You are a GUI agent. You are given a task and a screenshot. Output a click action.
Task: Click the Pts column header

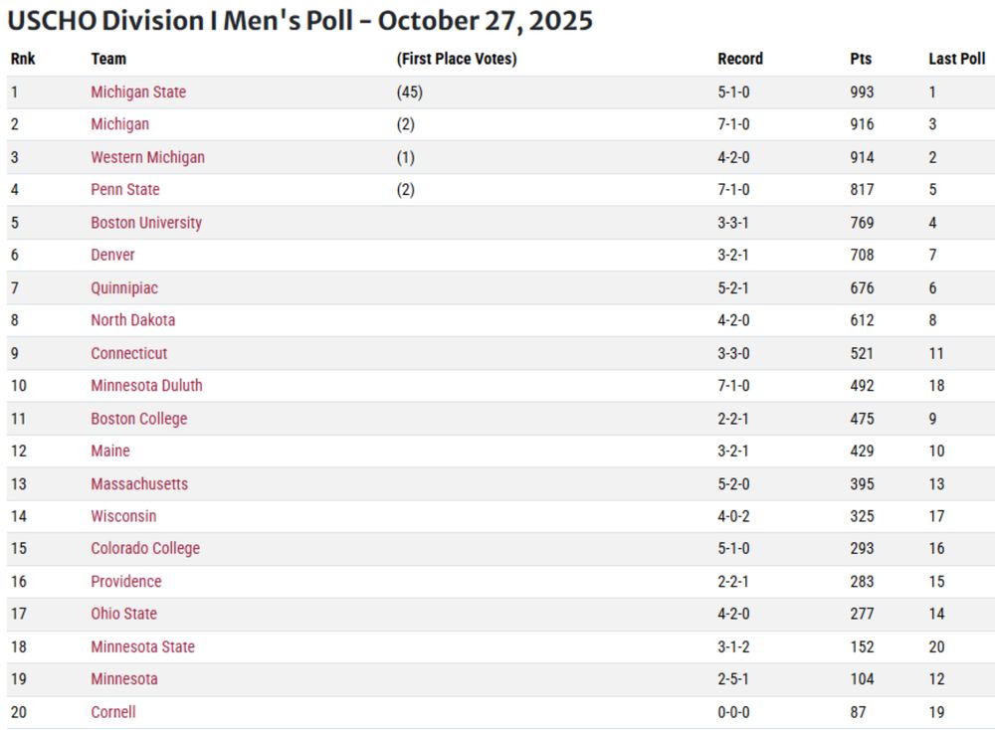(861, 59)
